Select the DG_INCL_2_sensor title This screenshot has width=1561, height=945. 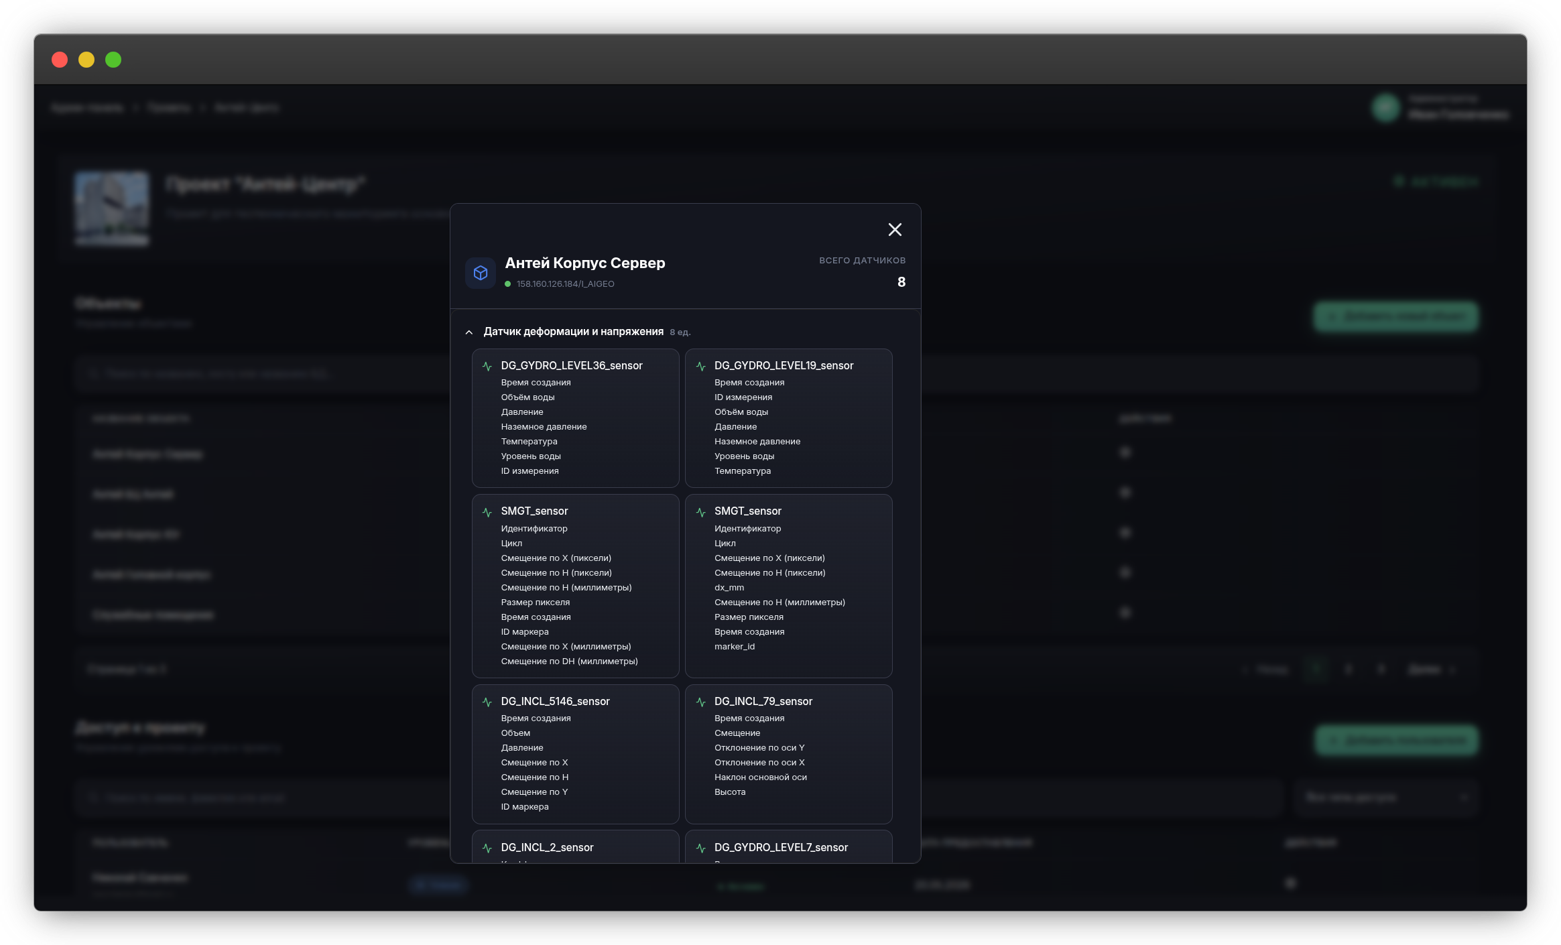click(547, 847)
